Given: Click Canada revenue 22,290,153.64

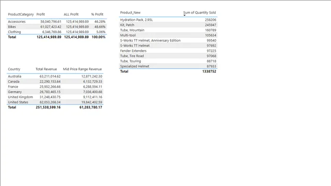Looking at the screenshot, I should (x=50, y=82).
